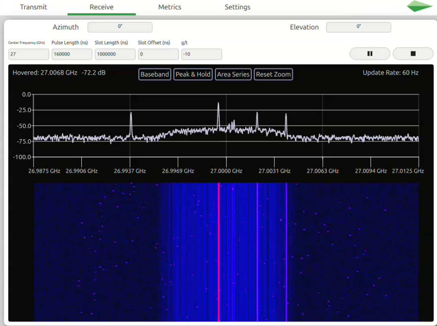Click the Azimuth value field

pos(120,27)
